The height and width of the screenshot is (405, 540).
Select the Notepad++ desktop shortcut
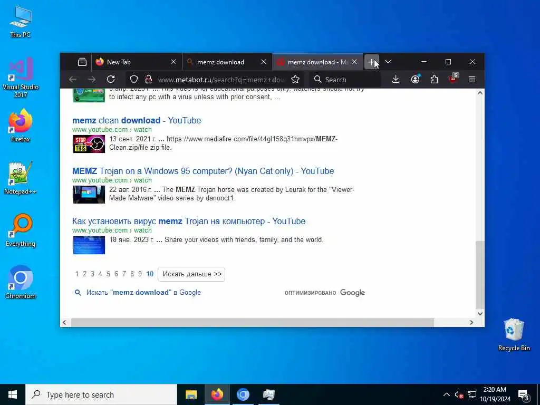[x=21, y=178]
